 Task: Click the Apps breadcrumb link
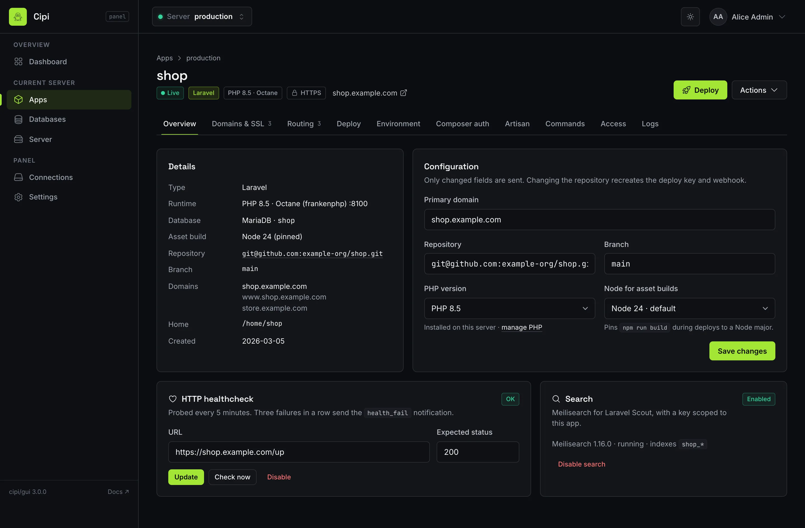pyautogui.click(x=164, y=58)
